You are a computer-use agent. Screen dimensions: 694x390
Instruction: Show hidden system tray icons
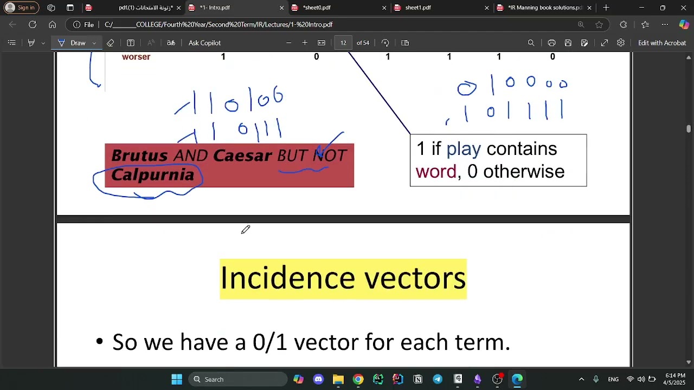point(581,379)
